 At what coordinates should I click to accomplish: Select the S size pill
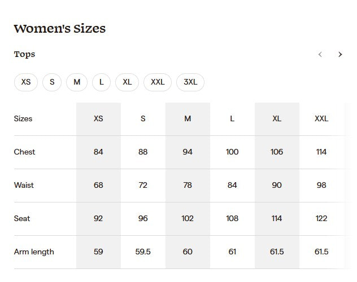pyautogui.click(x=52, y=82)
